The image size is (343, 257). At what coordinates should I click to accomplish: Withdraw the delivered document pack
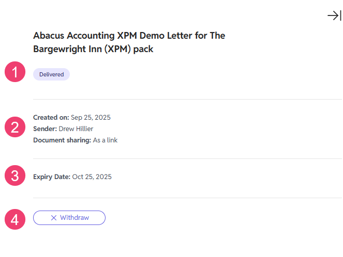pos(69,218)
